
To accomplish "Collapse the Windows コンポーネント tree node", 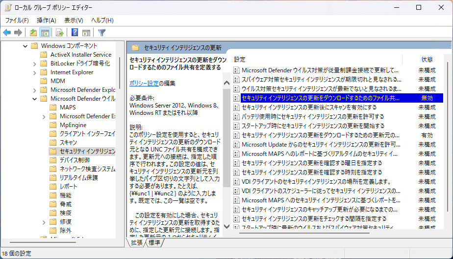I will pyautogui.click(x=25, y=46).
